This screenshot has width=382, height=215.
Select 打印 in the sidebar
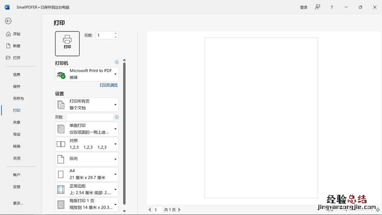pos(17,111)
